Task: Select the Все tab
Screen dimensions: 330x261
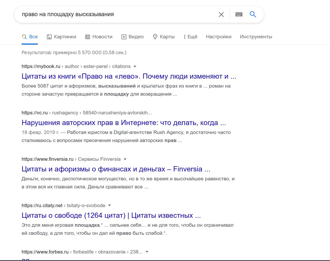Action: click(30, 37)
